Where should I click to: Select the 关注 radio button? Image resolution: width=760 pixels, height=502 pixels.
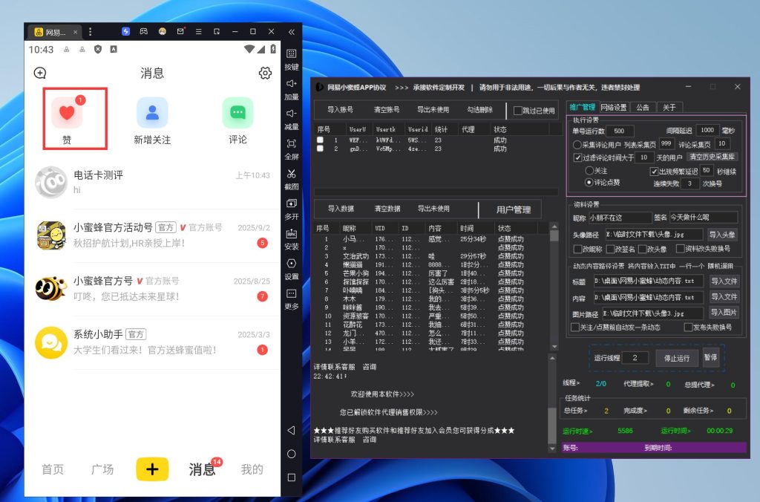click(x=589, y=171)
